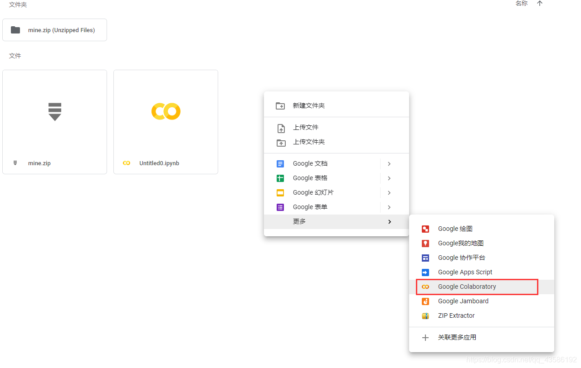
Task: Choose Google Jamboard from submenu
Action: pyautogui.click(x=482, y=301)
